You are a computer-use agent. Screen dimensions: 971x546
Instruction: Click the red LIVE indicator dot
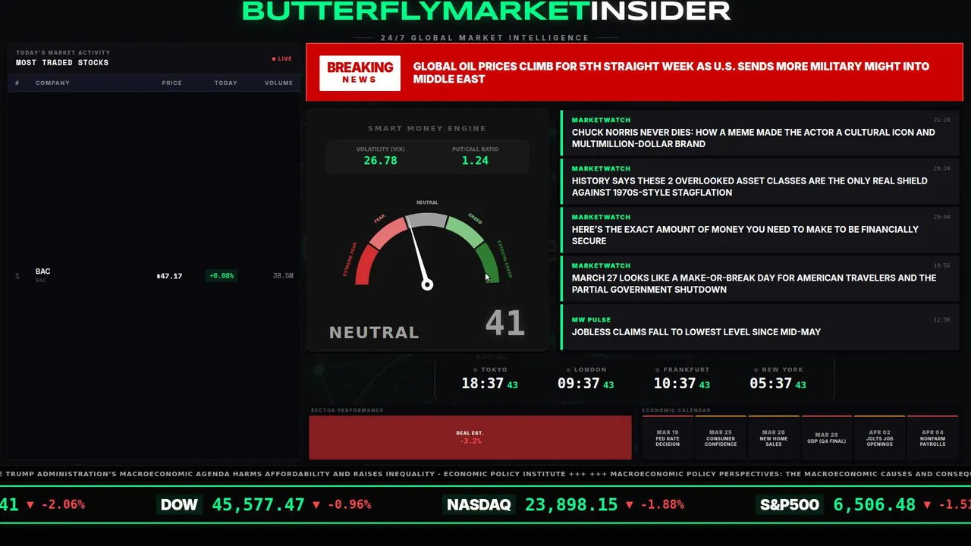click(275, 58)
